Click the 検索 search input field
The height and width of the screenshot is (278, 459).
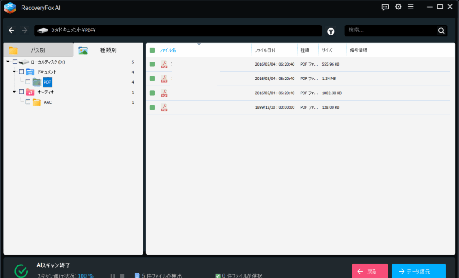[390, 31]
